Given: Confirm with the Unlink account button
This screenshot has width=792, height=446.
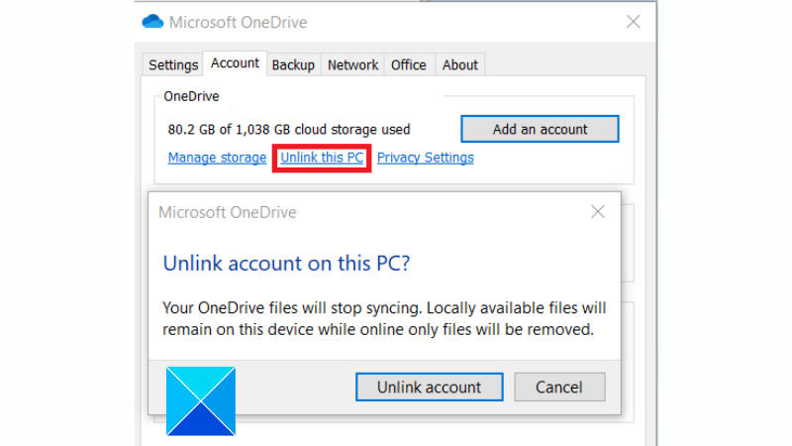Looking at the screenshot, I should (429, 388).
